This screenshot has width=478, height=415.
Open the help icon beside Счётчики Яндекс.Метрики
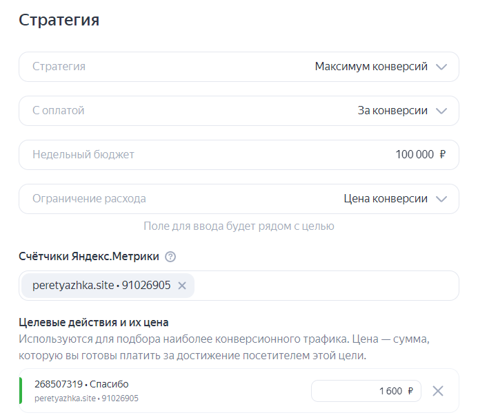(x=170, y=257)
